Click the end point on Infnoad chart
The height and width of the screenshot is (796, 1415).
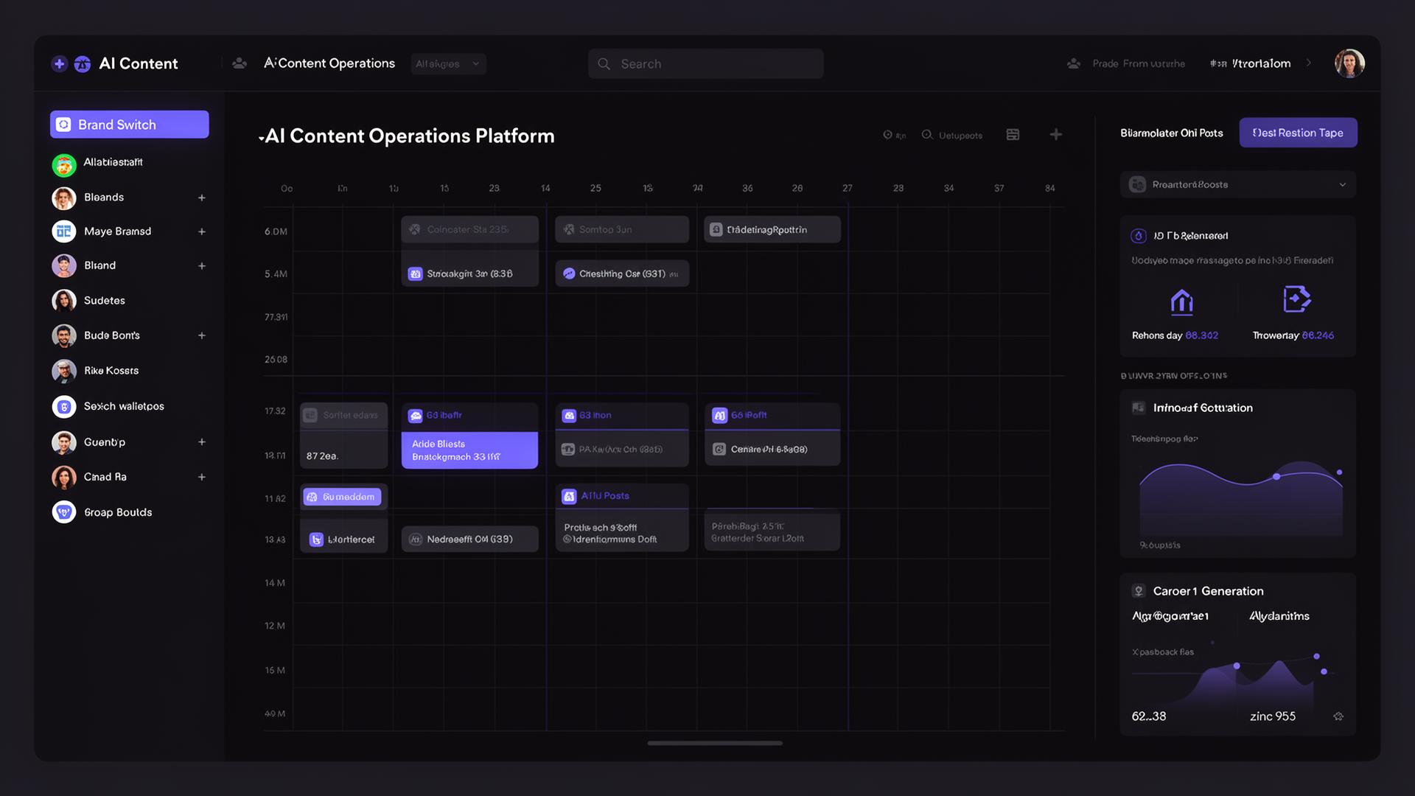click(x=1339, y=472)
